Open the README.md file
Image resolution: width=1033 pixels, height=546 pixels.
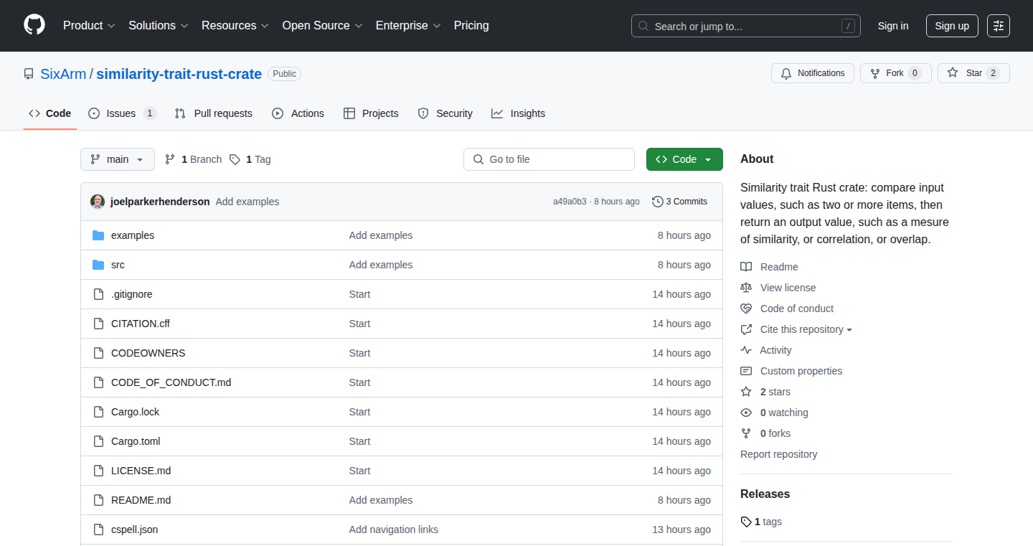coord(141,500)
